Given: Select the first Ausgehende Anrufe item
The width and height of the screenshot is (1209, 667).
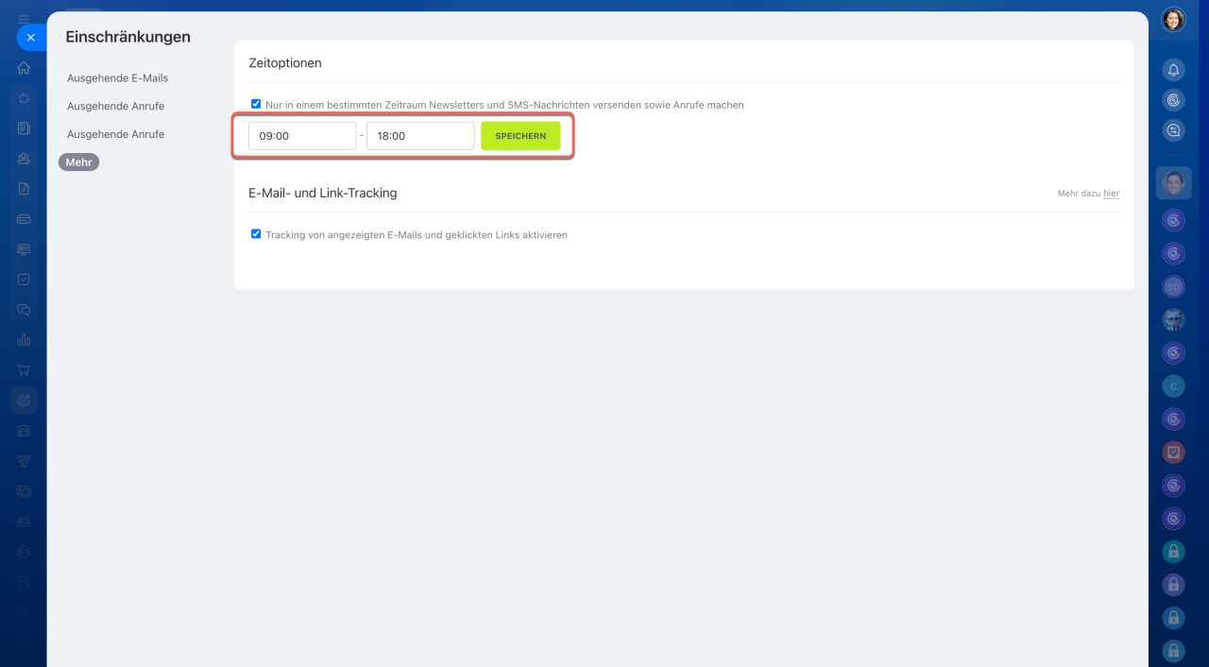Looking at the screenshot, I should pyautogui.click(x=115, y=107).
